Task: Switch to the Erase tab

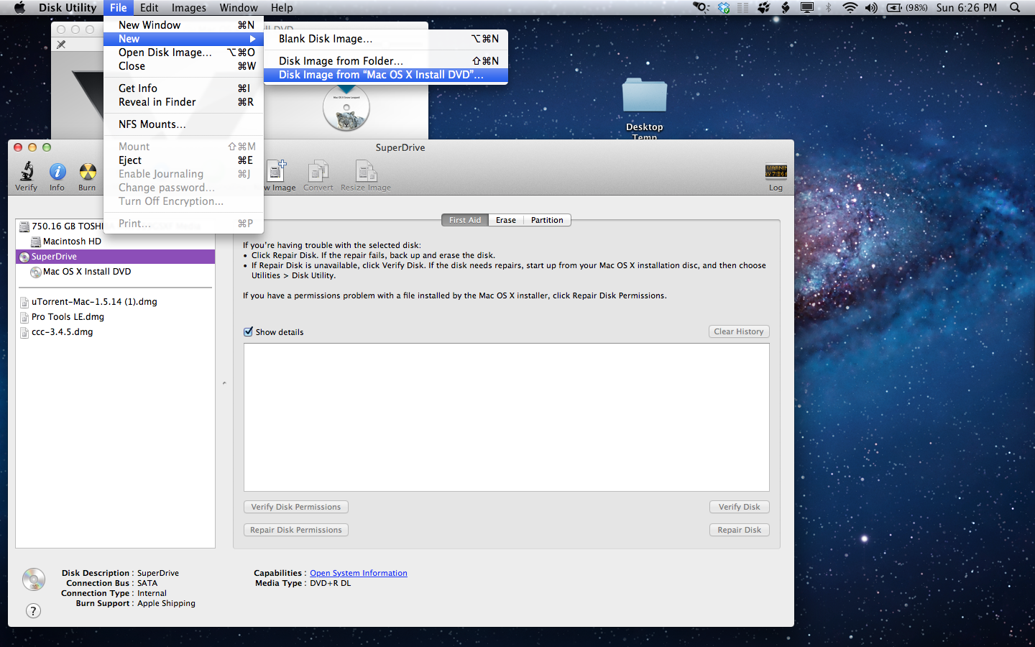Action: pyautogui.click(x=506, y=220)
